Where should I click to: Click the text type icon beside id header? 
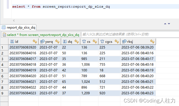tap(12, 41)
